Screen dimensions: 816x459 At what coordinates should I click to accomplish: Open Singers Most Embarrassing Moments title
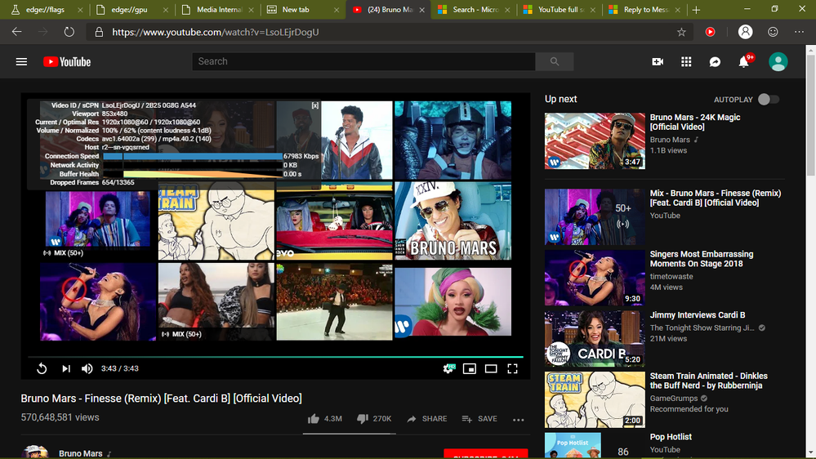click(x=702, y=259)
